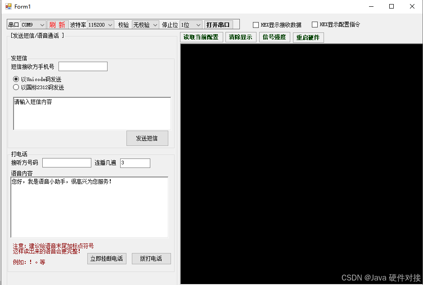Click the 波特率 label
This screenshot has width=423, height=285.
point(78,25)
